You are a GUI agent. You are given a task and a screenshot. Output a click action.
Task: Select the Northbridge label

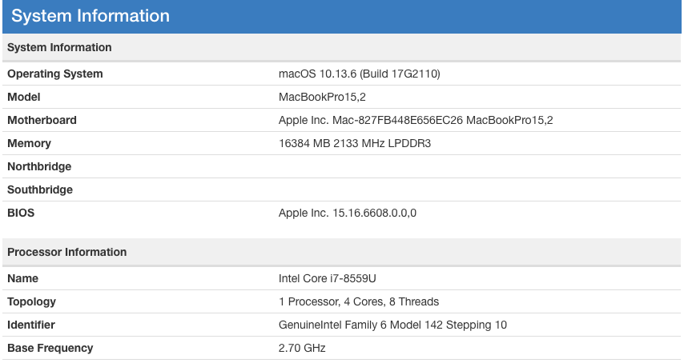(39, 166)
